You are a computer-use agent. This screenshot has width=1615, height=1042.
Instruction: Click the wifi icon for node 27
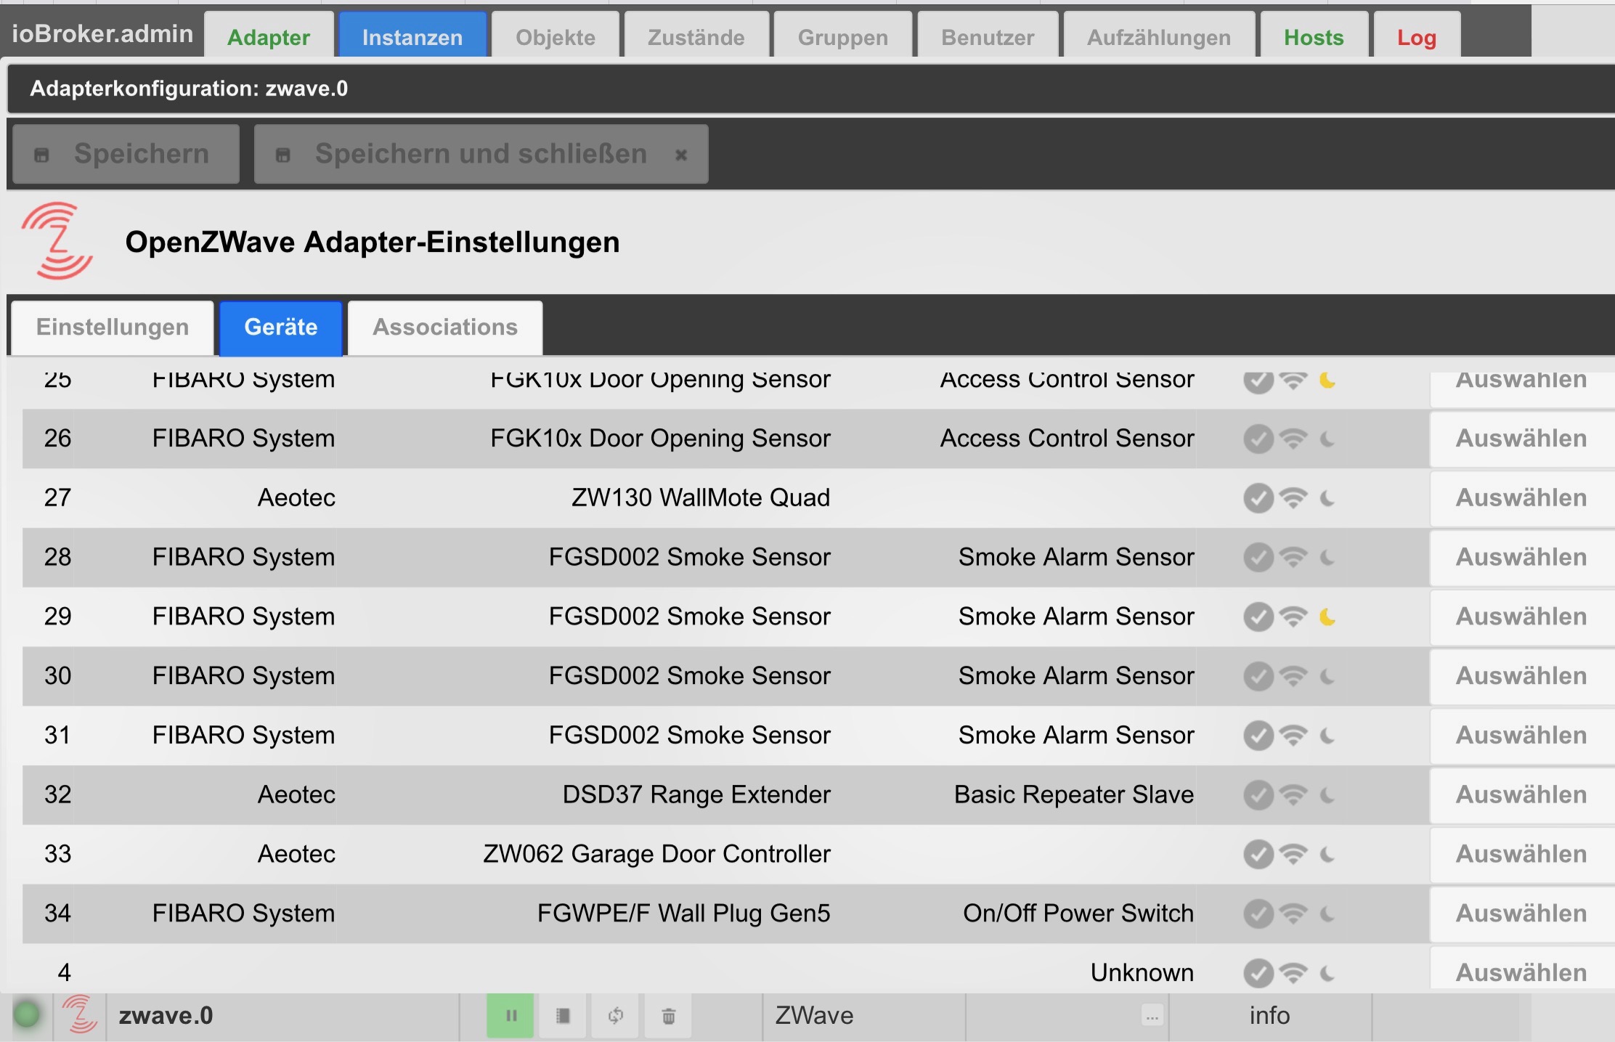[x=1293, y=498]
